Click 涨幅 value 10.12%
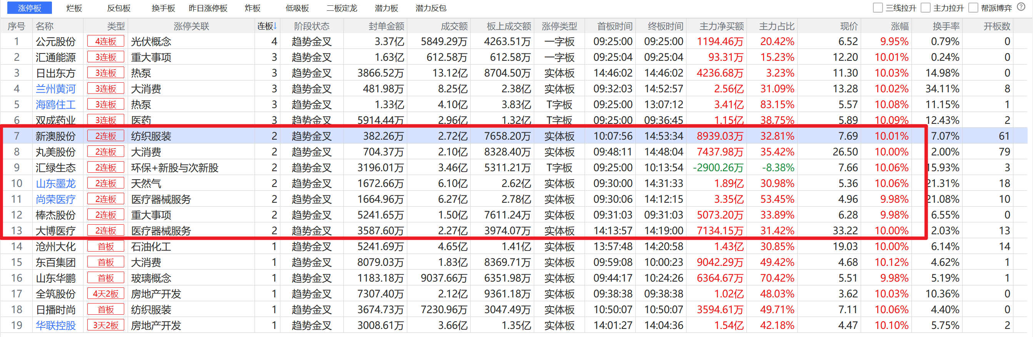The height and width of the screenshot is (337, 1033). click(x=892, y=262)
